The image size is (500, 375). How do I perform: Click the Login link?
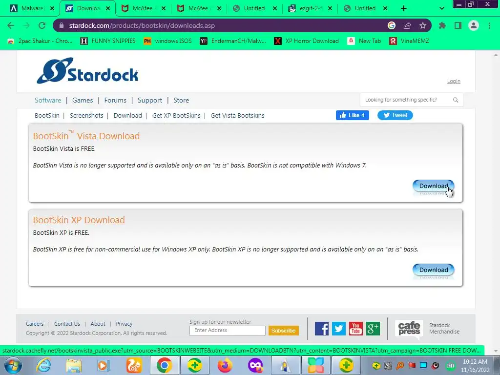[454, 82]
